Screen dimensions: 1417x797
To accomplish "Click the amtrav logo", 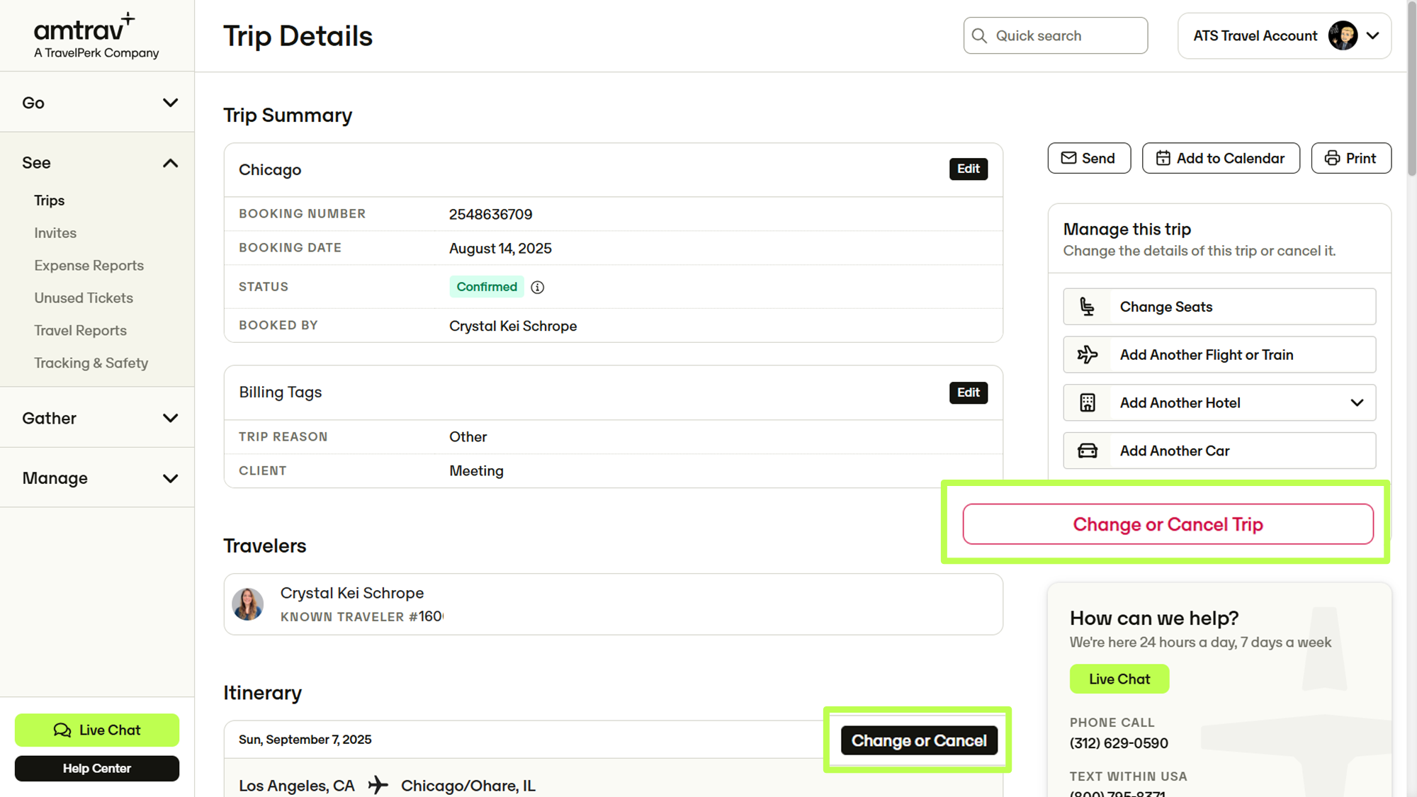I will pyautogui.click(x=96, y=35).
